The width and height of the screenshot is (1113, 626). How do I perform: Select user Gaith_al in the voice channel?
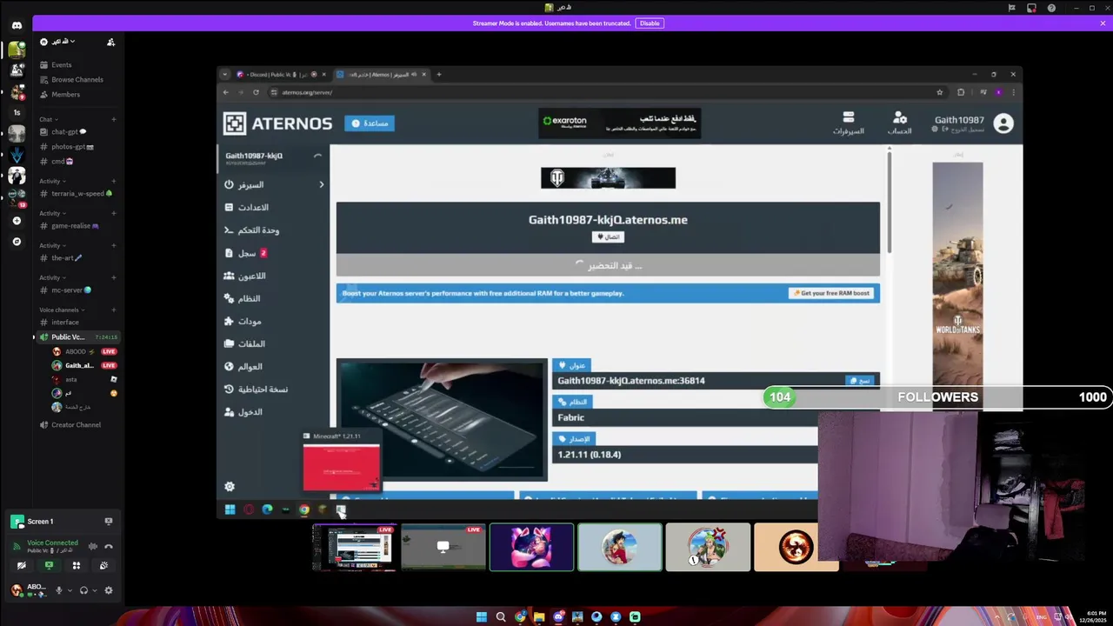tap(83, 366)
